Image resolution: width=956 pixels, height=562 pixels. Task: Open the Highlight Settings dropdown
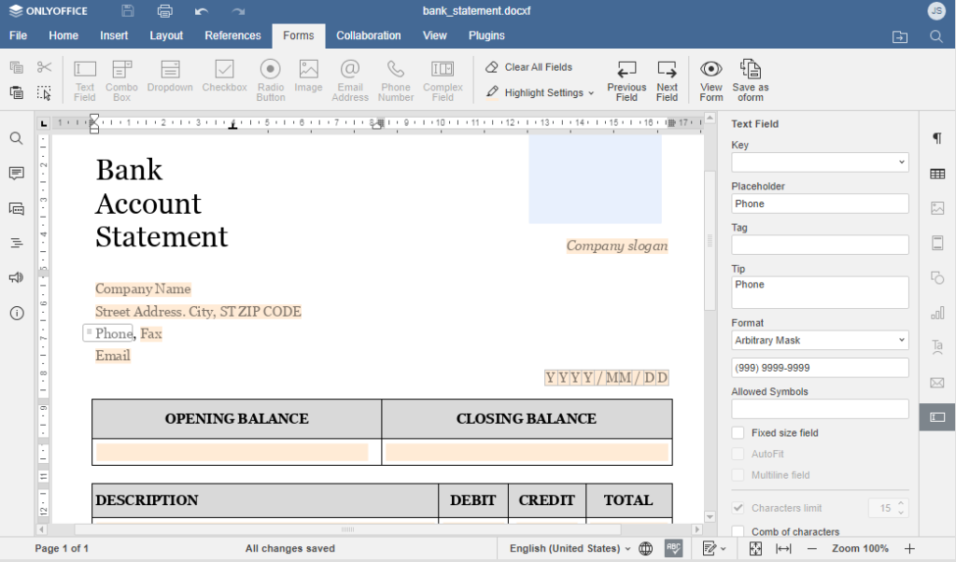pyautogui.click(x=540, y=92)
